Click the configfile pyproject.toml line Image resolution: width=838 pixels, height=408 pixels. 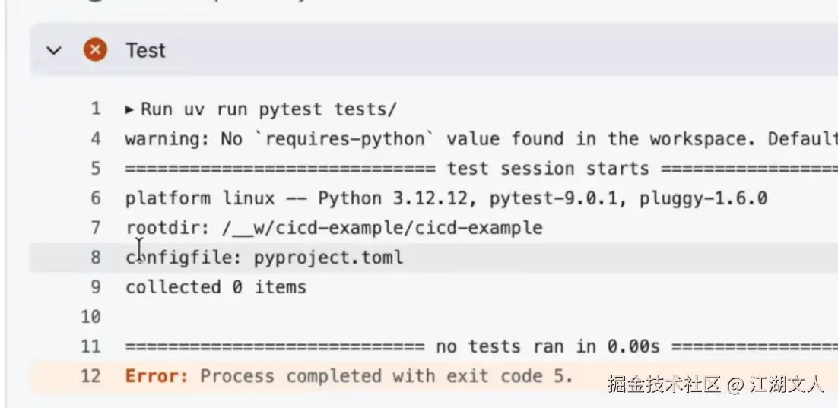[264, 258]
